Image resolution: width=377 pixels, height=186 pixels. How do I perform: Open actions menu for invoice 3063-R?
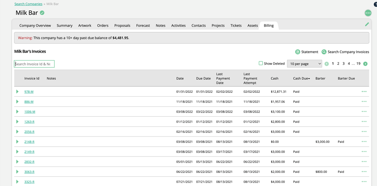click(364, 172)
